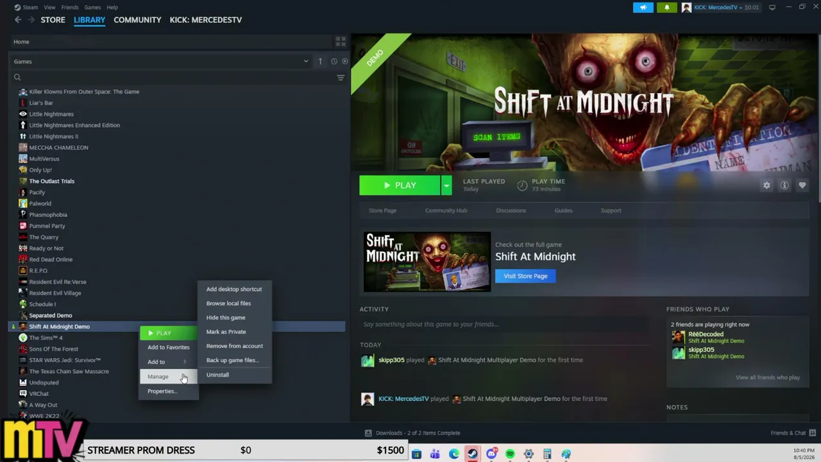This screenshot has height=462, width=821.
Task: Open the Help menu
Action: coord(112,8)
